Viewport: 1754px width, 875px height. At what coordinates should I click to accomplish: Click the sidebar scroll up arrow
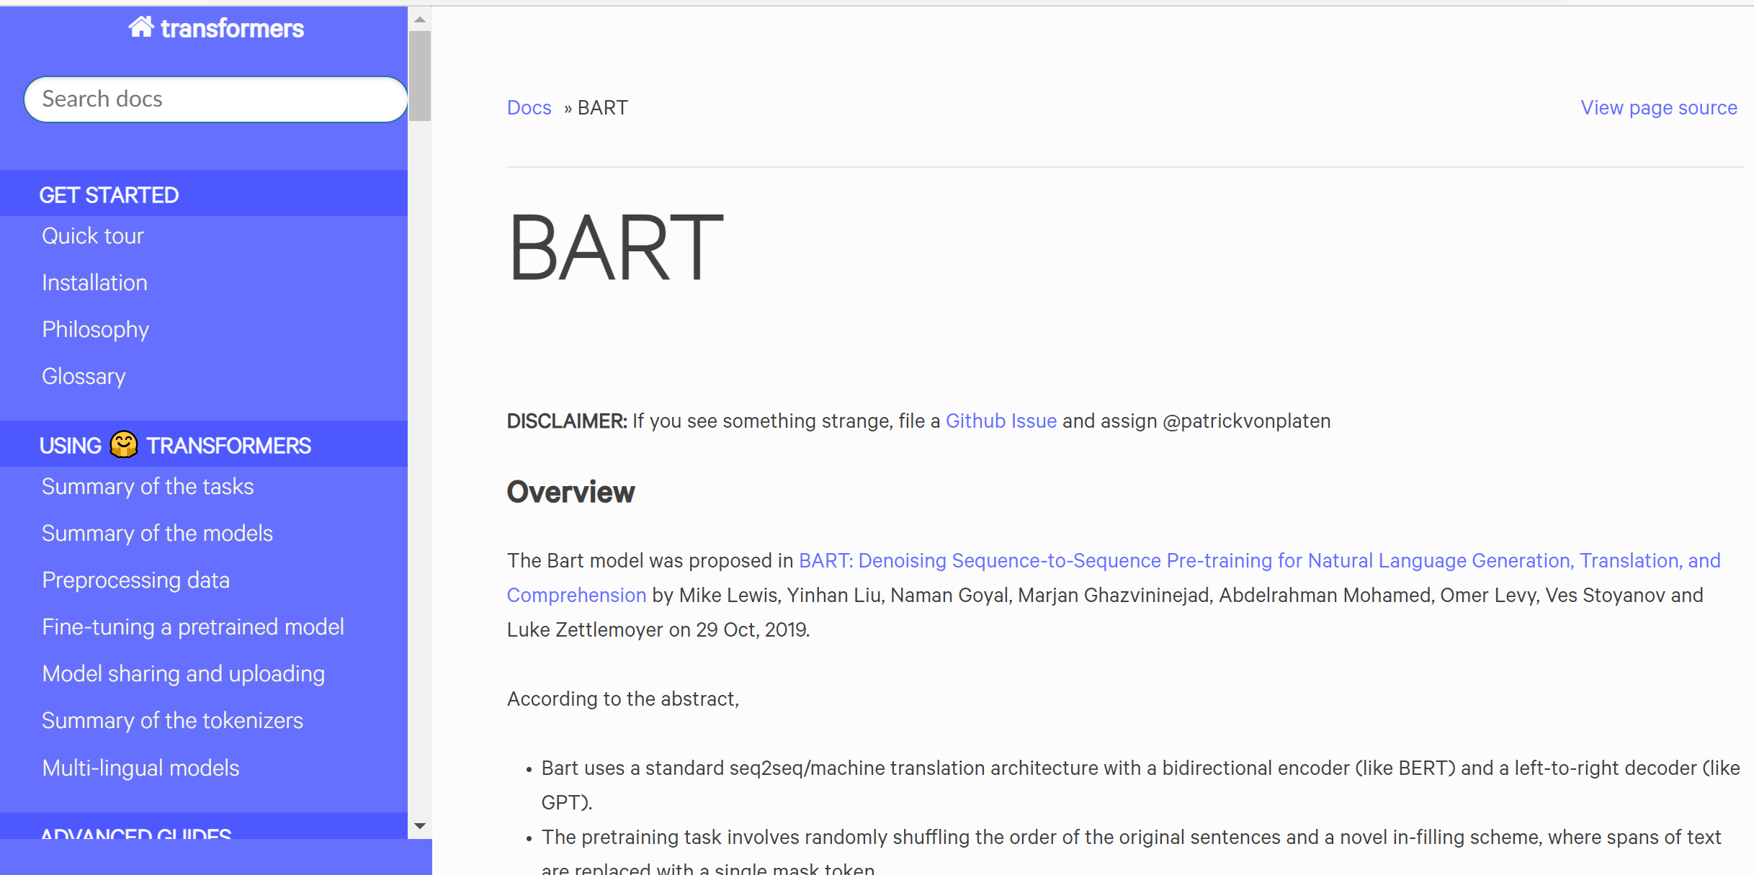pos(420,19)
